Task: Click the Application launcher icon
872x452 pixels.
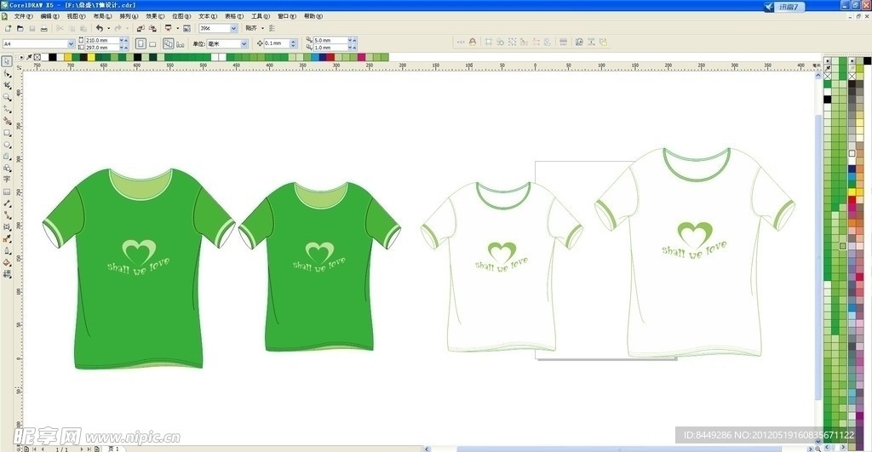Action: pyautogui.click(x=168, y=28)
